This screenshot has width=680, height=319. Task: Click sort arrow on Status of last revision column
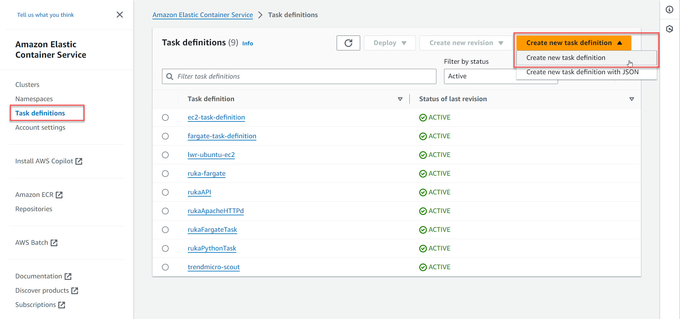(x=631, y=99)
